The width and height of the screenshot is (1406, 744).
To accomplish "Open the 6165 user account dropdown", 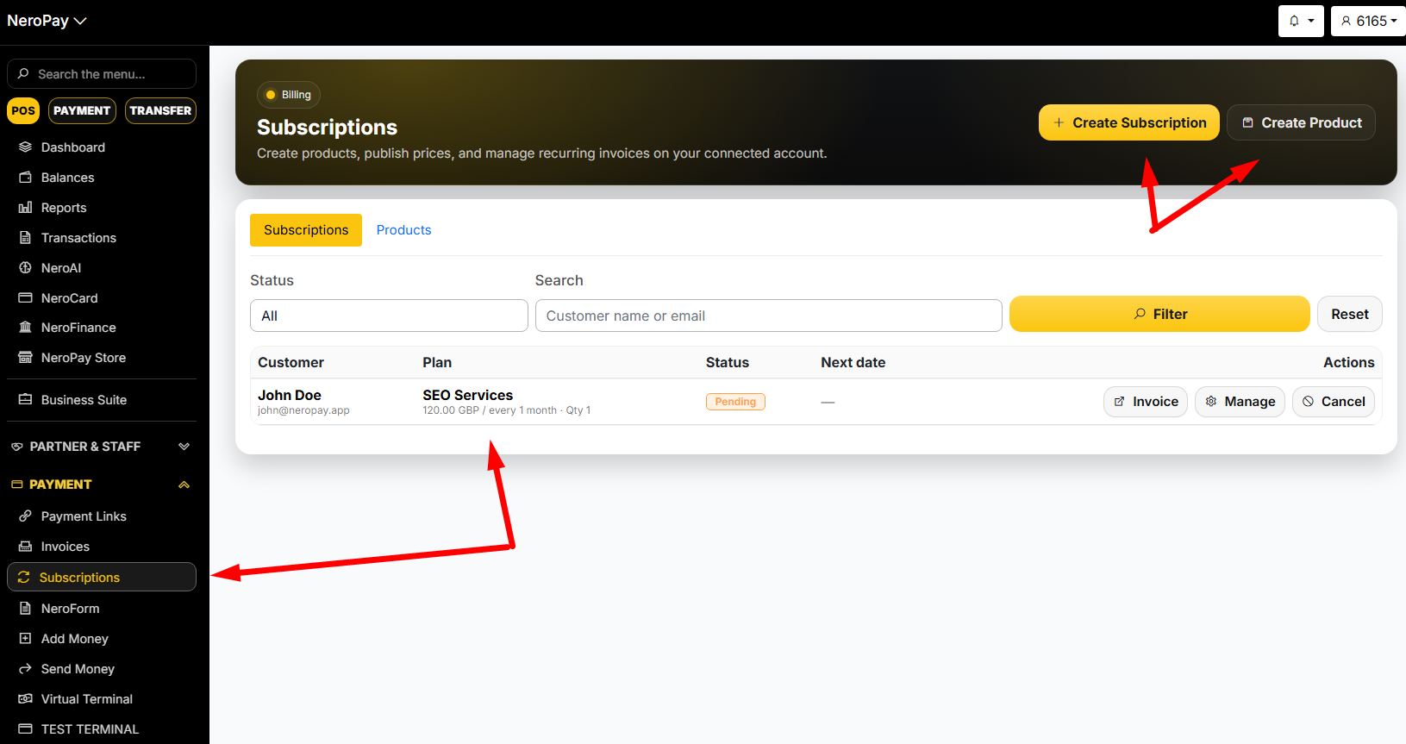I will pos(1368,21).
